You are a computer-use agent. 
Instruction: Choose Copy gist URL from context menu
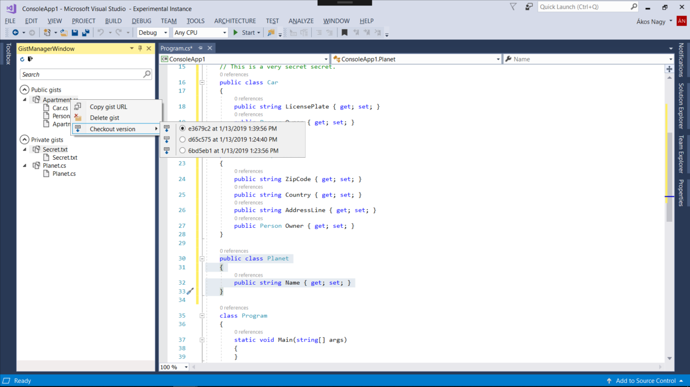tap(117, 106)
